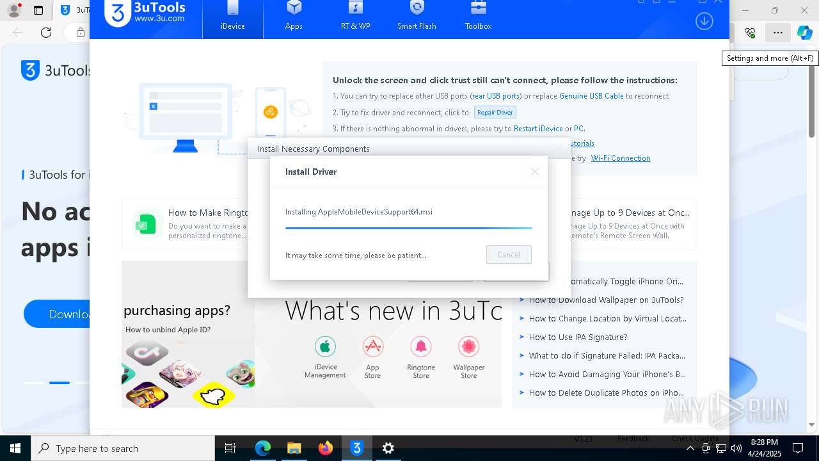
Task: Open Edge tab actions menu icon
Action: pos(38,10)
